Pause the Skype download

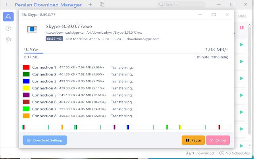(x=193, y=140)
